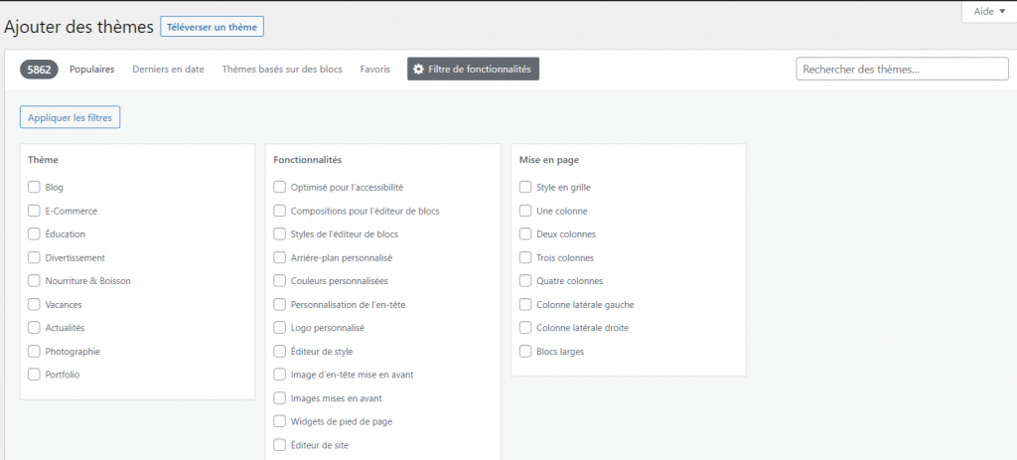This screenshot has height=460, width=1017.
Task: Tick Image d'en-tête mise en avant
Action: point(279,374)
